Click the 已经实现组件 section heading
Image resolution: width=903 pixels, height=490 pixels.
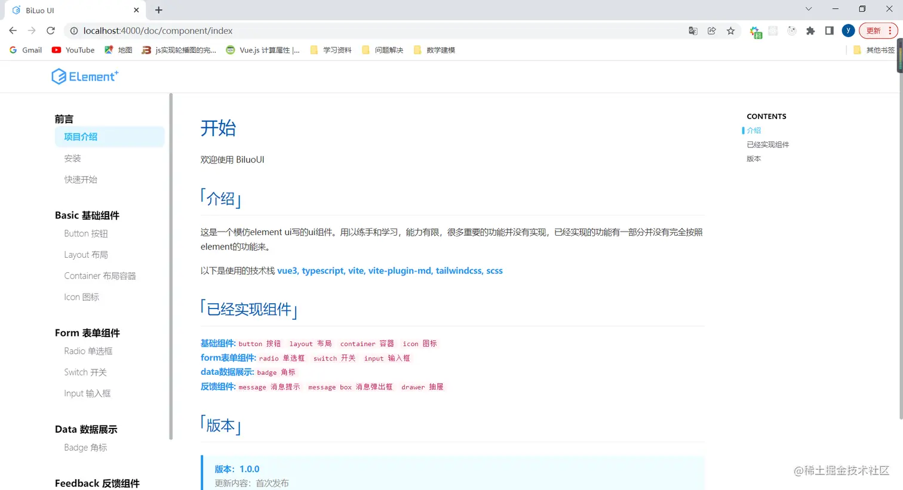[248, 309]
